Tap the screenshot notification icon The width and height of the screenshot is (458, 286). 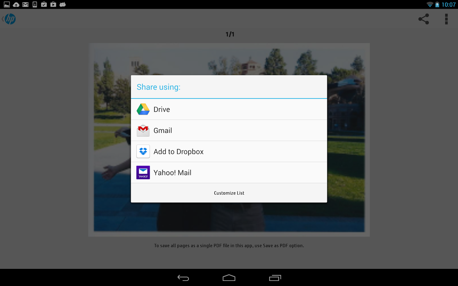7,4
